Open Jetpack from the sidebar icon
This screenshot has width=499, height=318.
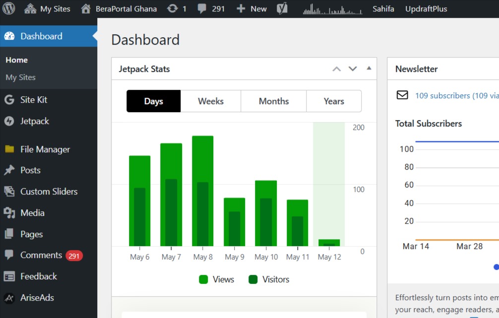[x=9, y=121]
